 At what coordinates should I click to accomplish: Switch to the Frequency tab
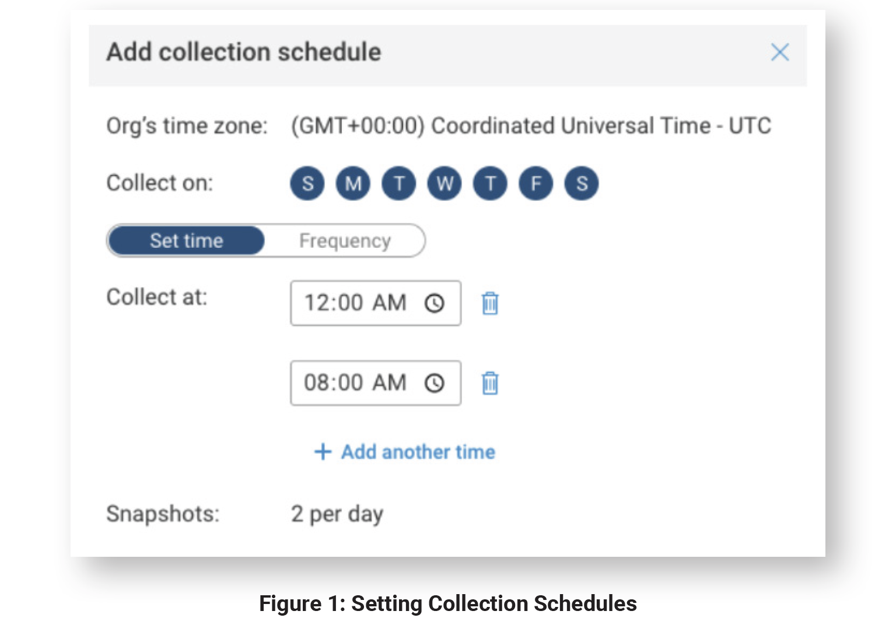(345, 241)
